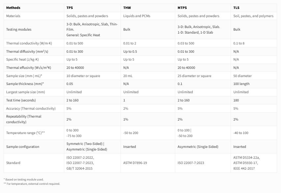Click 'Soil, pastes, and polymers' cell
The image size is (281, 193).
[253, 16]
